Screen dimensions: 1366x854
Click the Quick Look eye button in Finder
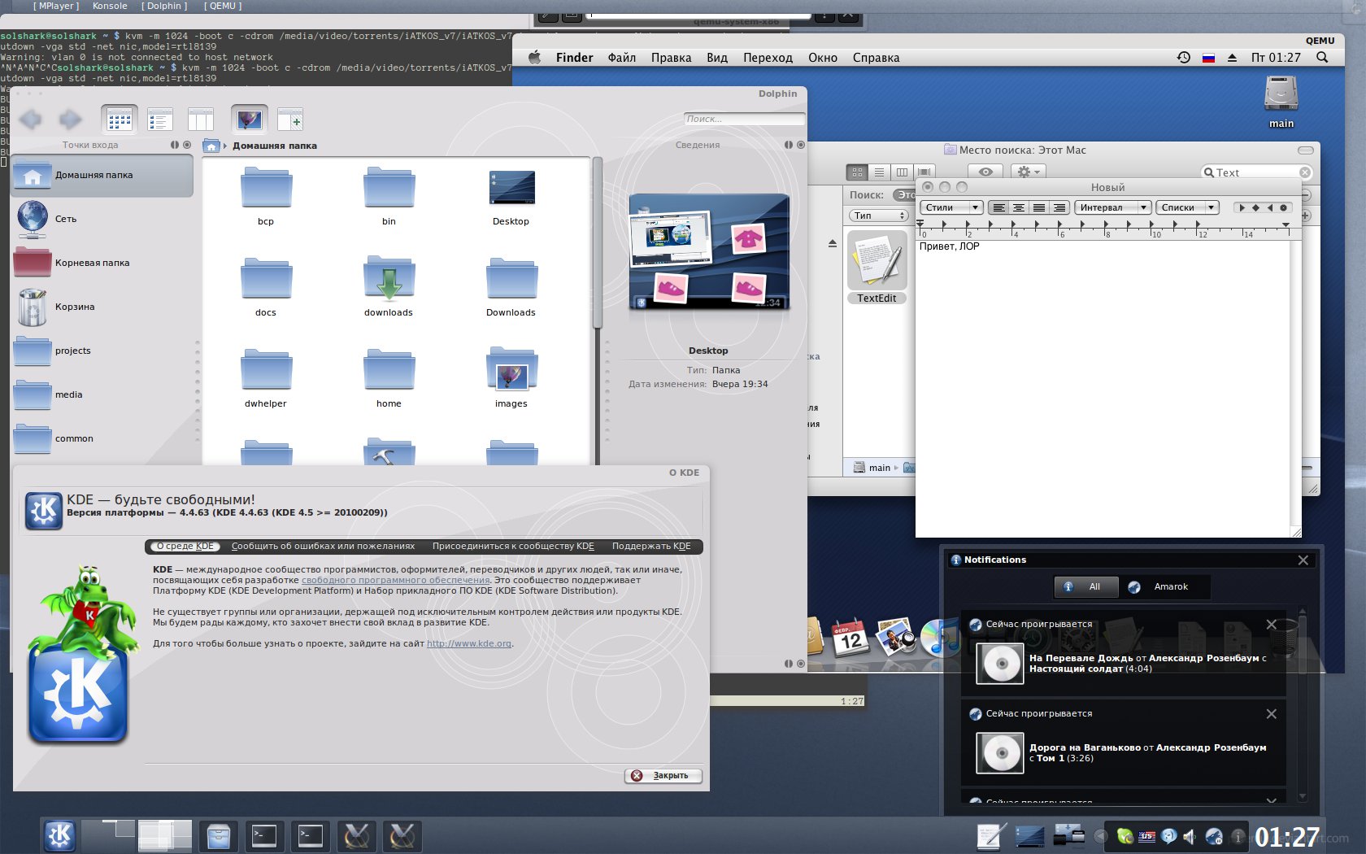[x=985, y=172]
